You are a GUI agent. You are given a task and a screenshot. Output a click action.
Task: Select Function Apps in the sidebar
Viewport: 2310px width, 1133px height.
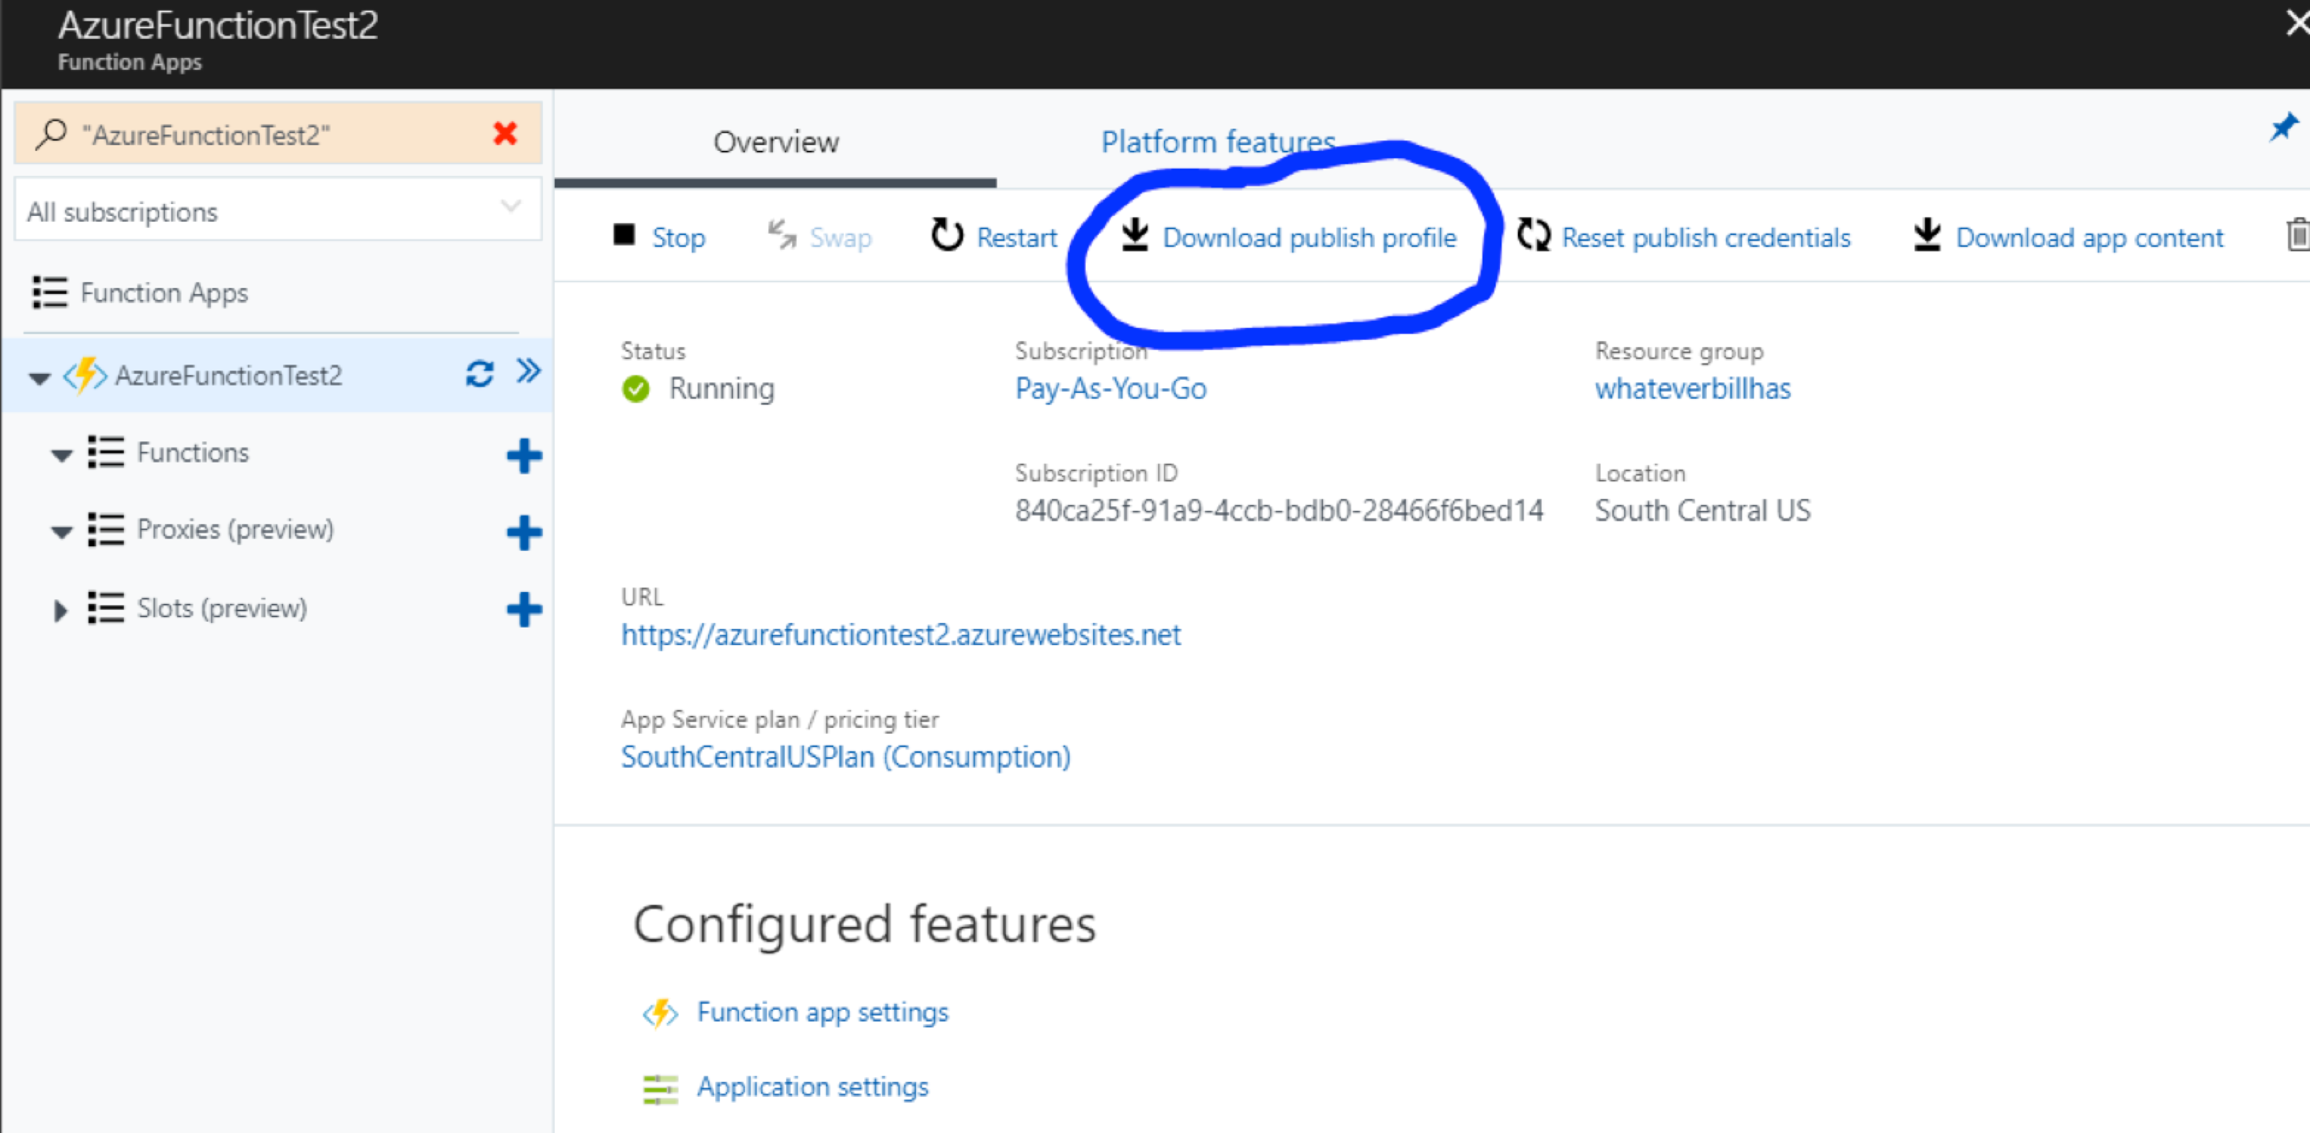pyautogui.click(x=164, y=292)
